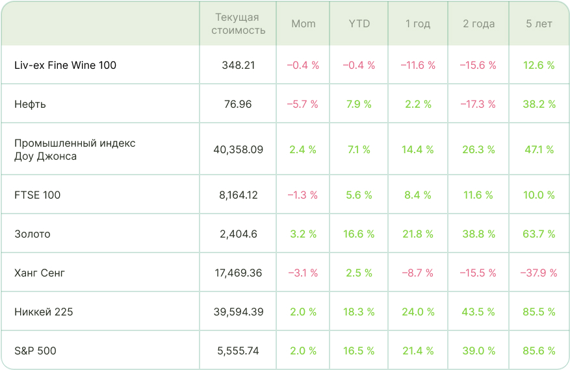Select Nikkei 225's 18.3 % YTD cell
Viewport: 570px width, 370px height.
coord(359,312)
